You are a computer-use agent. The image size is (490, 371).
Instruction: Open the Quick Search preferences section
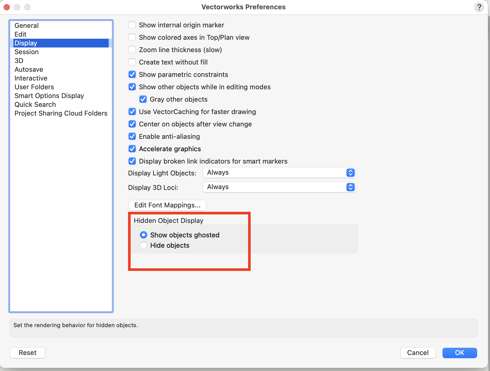pos(35,104)
